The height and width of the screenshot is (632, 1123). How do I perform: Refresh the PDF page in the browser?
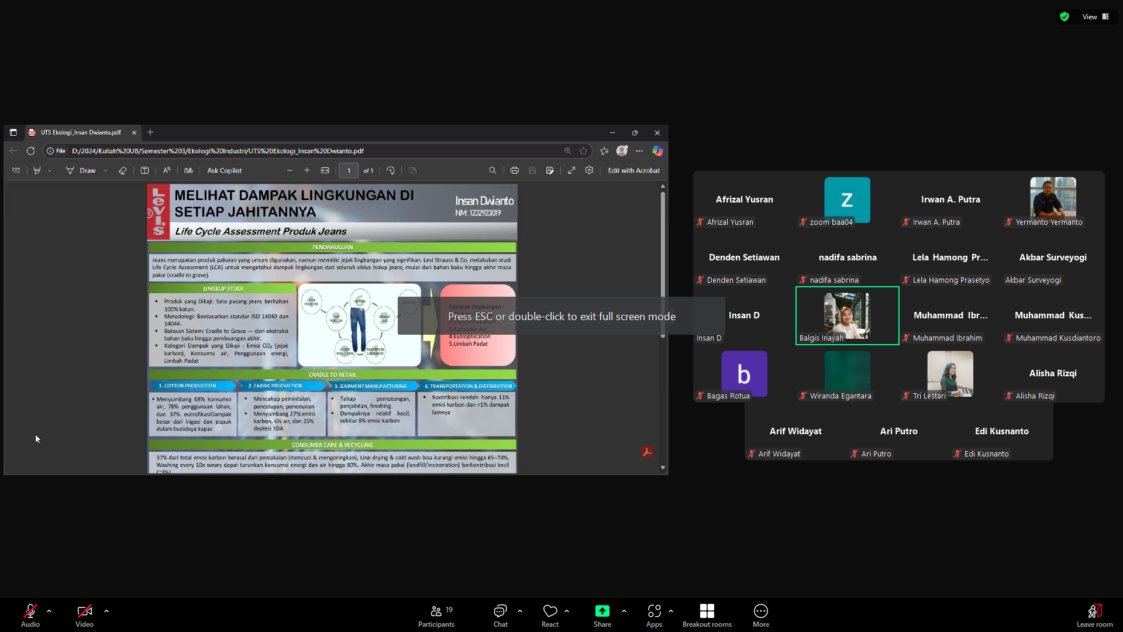click(31, 151)
